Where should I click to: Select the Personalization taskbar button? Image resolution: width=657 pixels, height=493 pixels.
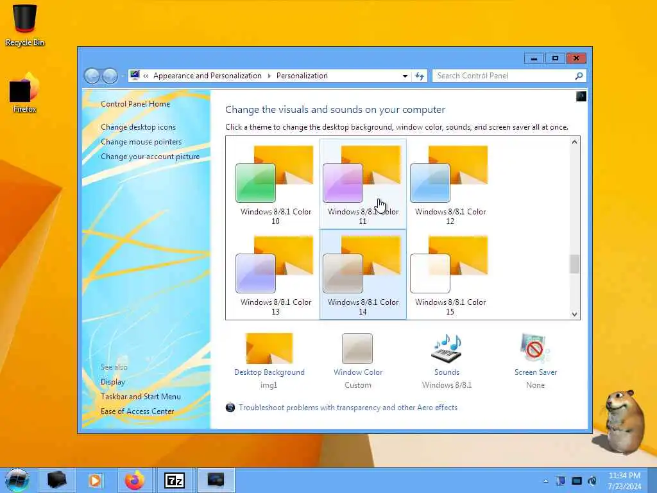[x=216, y=480]
